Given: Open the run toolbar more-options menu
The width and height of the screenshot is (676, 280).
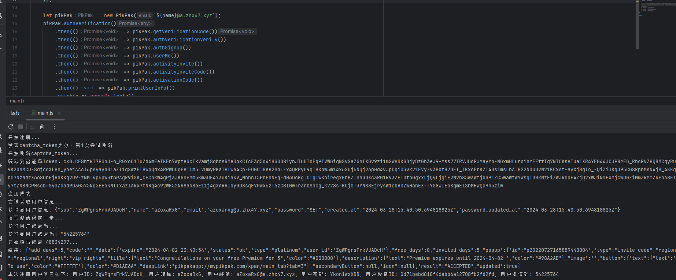Looking at the screenshot, I should tap(54, 127).
